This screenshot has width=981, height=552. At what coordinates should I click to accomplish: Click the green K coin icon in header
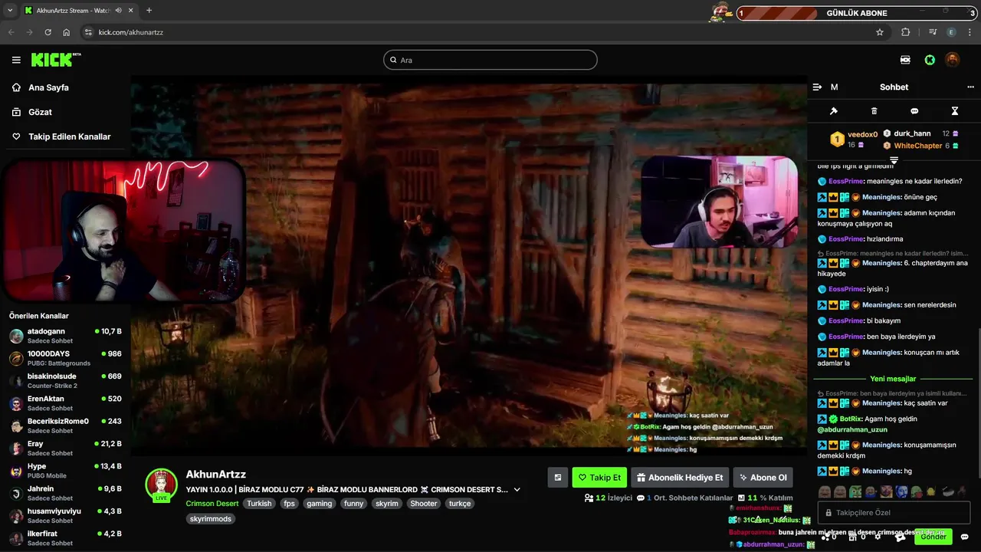pyautogui.click(x=930, y=60)
